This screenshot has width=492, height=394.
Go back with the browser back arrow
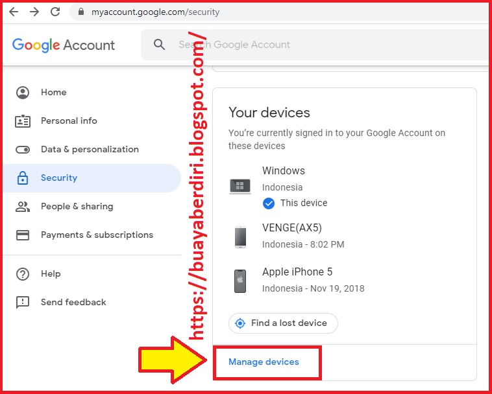[14, 12]
